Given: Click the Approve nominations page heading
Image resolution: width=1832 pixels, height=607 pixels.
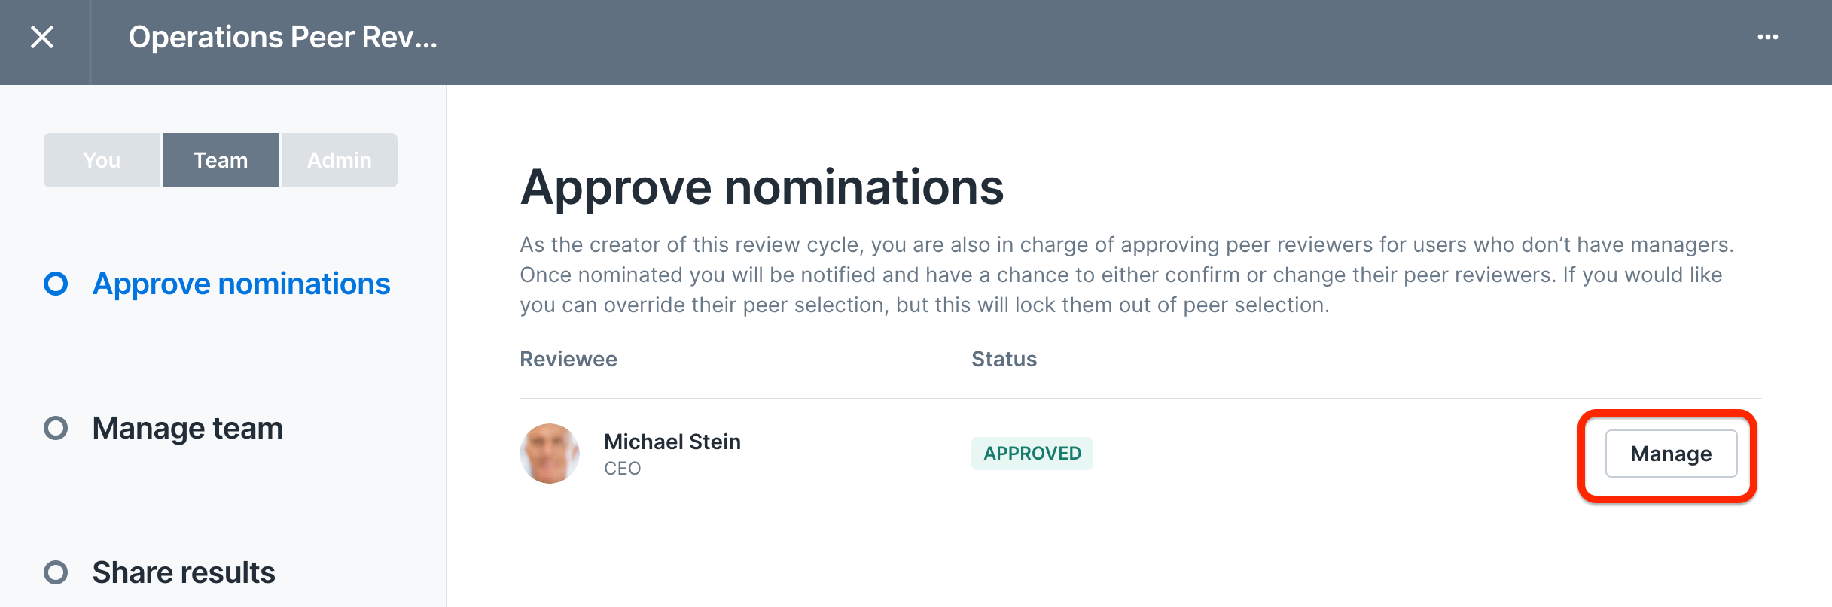Looking at the screenshot, I should coord(762,187).
